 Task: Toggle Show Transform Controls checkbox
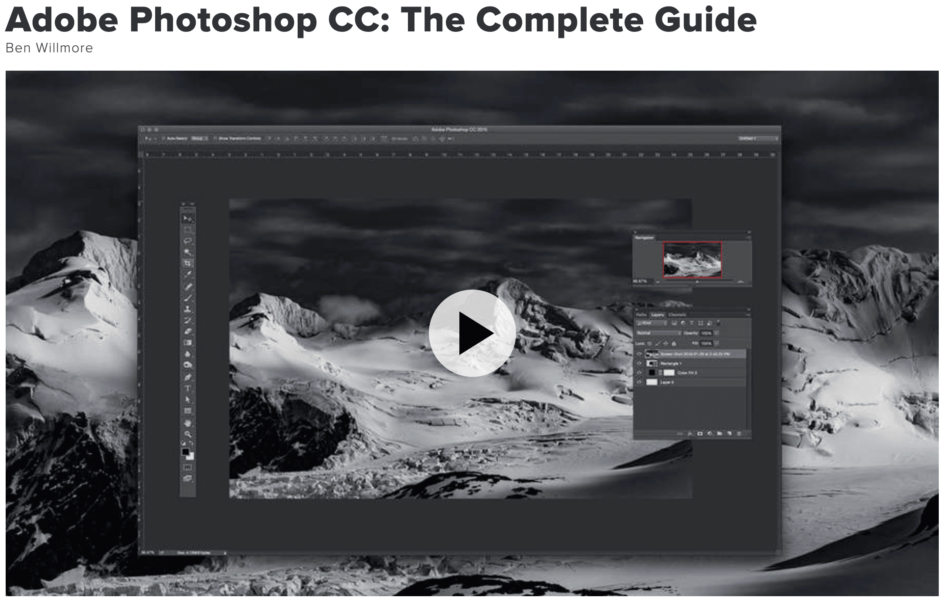[x=215, y=139]
